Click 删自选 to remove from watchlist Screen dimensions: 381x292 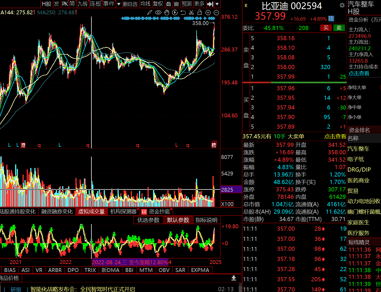[130, 4]
